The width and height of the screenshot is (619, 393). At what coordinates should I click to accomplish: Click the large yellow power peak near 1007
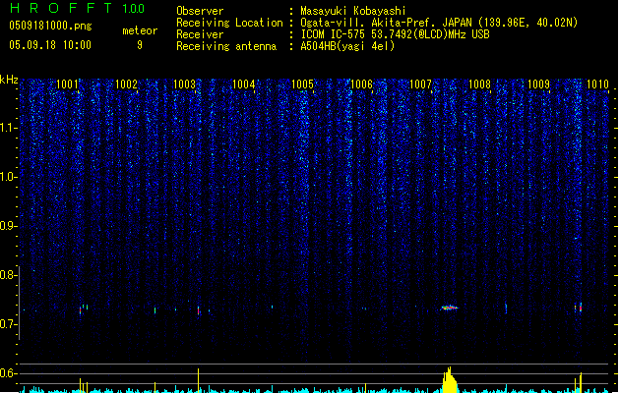coord(450,380)
